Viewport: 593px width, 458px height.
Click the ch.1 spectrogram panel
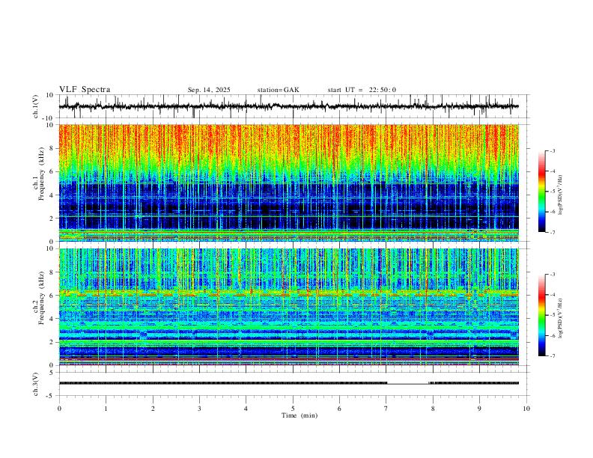click(x=289, y=183)
